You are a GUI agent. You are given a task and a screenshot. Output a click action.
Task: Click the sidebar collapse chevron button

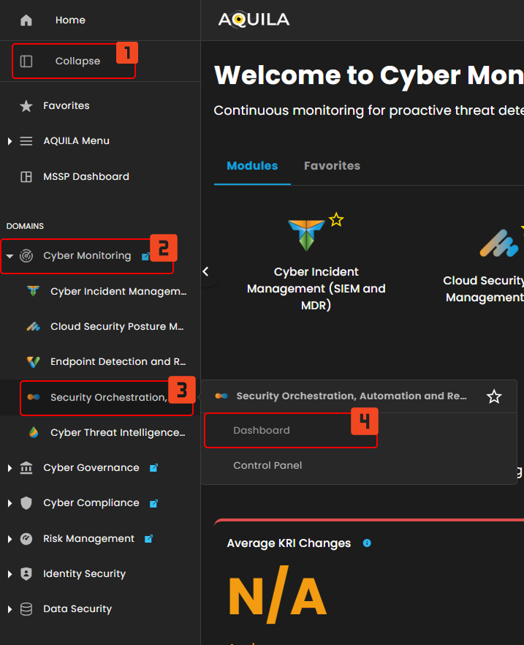click(x=206, y=272)
